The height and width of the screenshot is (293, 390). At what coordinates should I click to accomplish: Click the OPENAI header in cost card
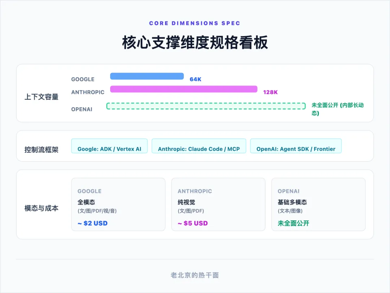point(289,191)
